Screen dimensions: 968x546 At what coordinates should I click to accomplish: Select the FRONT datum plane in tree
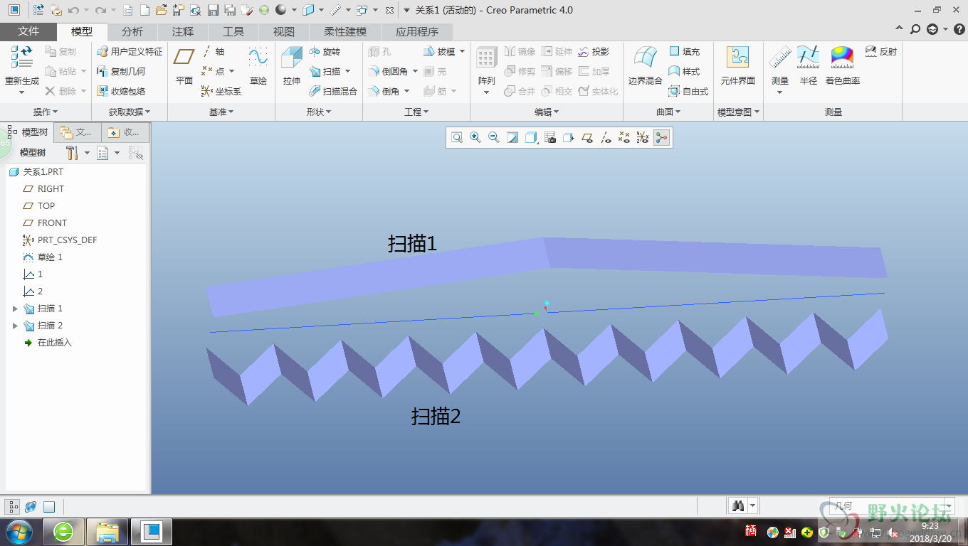click(52, 223)
